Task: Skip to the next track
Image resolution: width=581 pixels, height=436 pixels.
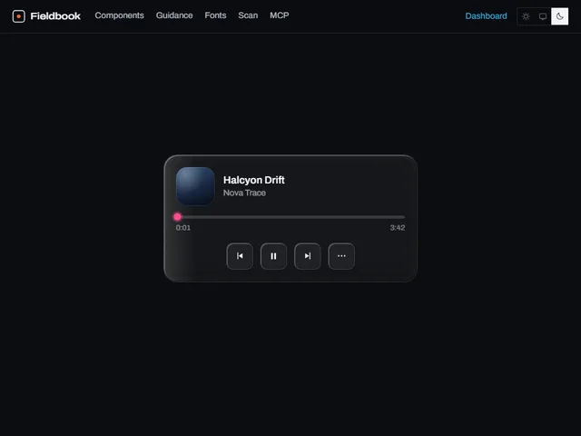Action: [x=308, y=256]
